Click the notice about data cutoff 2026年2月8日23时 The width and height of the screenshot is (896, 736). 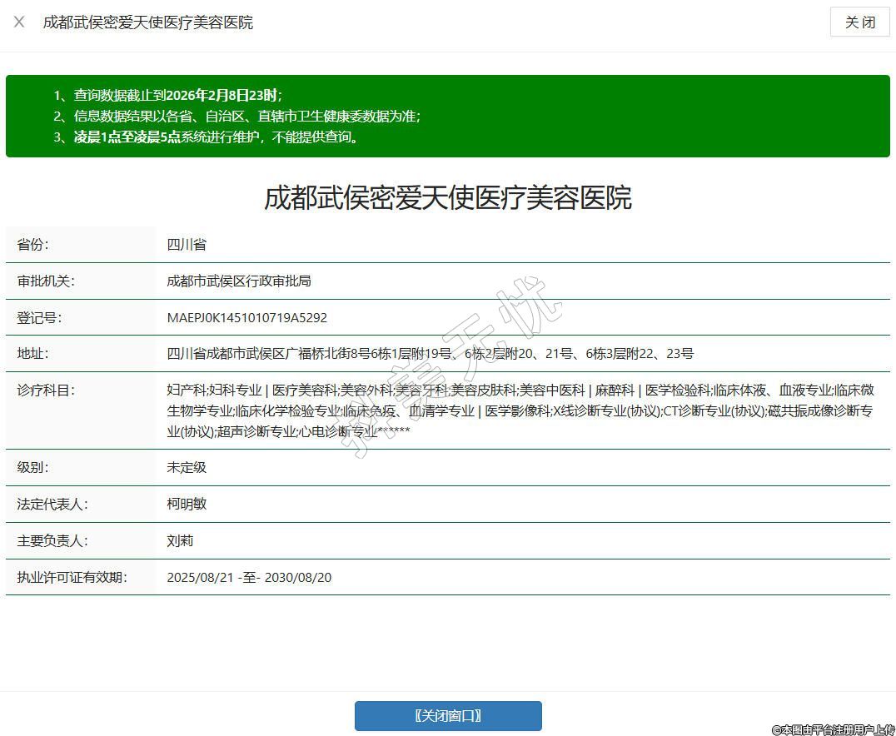point(173,95)
